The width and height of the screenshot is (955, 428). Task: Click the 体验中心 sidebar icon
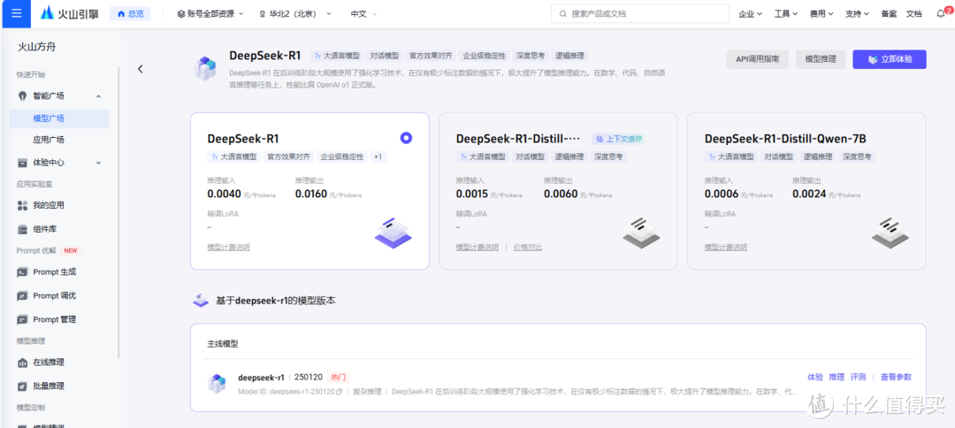(22, 163)
